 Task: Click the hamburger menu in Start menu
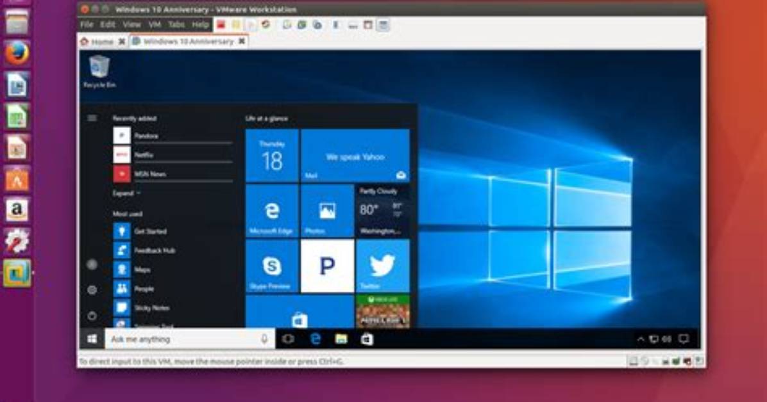(x=92, y=118)
